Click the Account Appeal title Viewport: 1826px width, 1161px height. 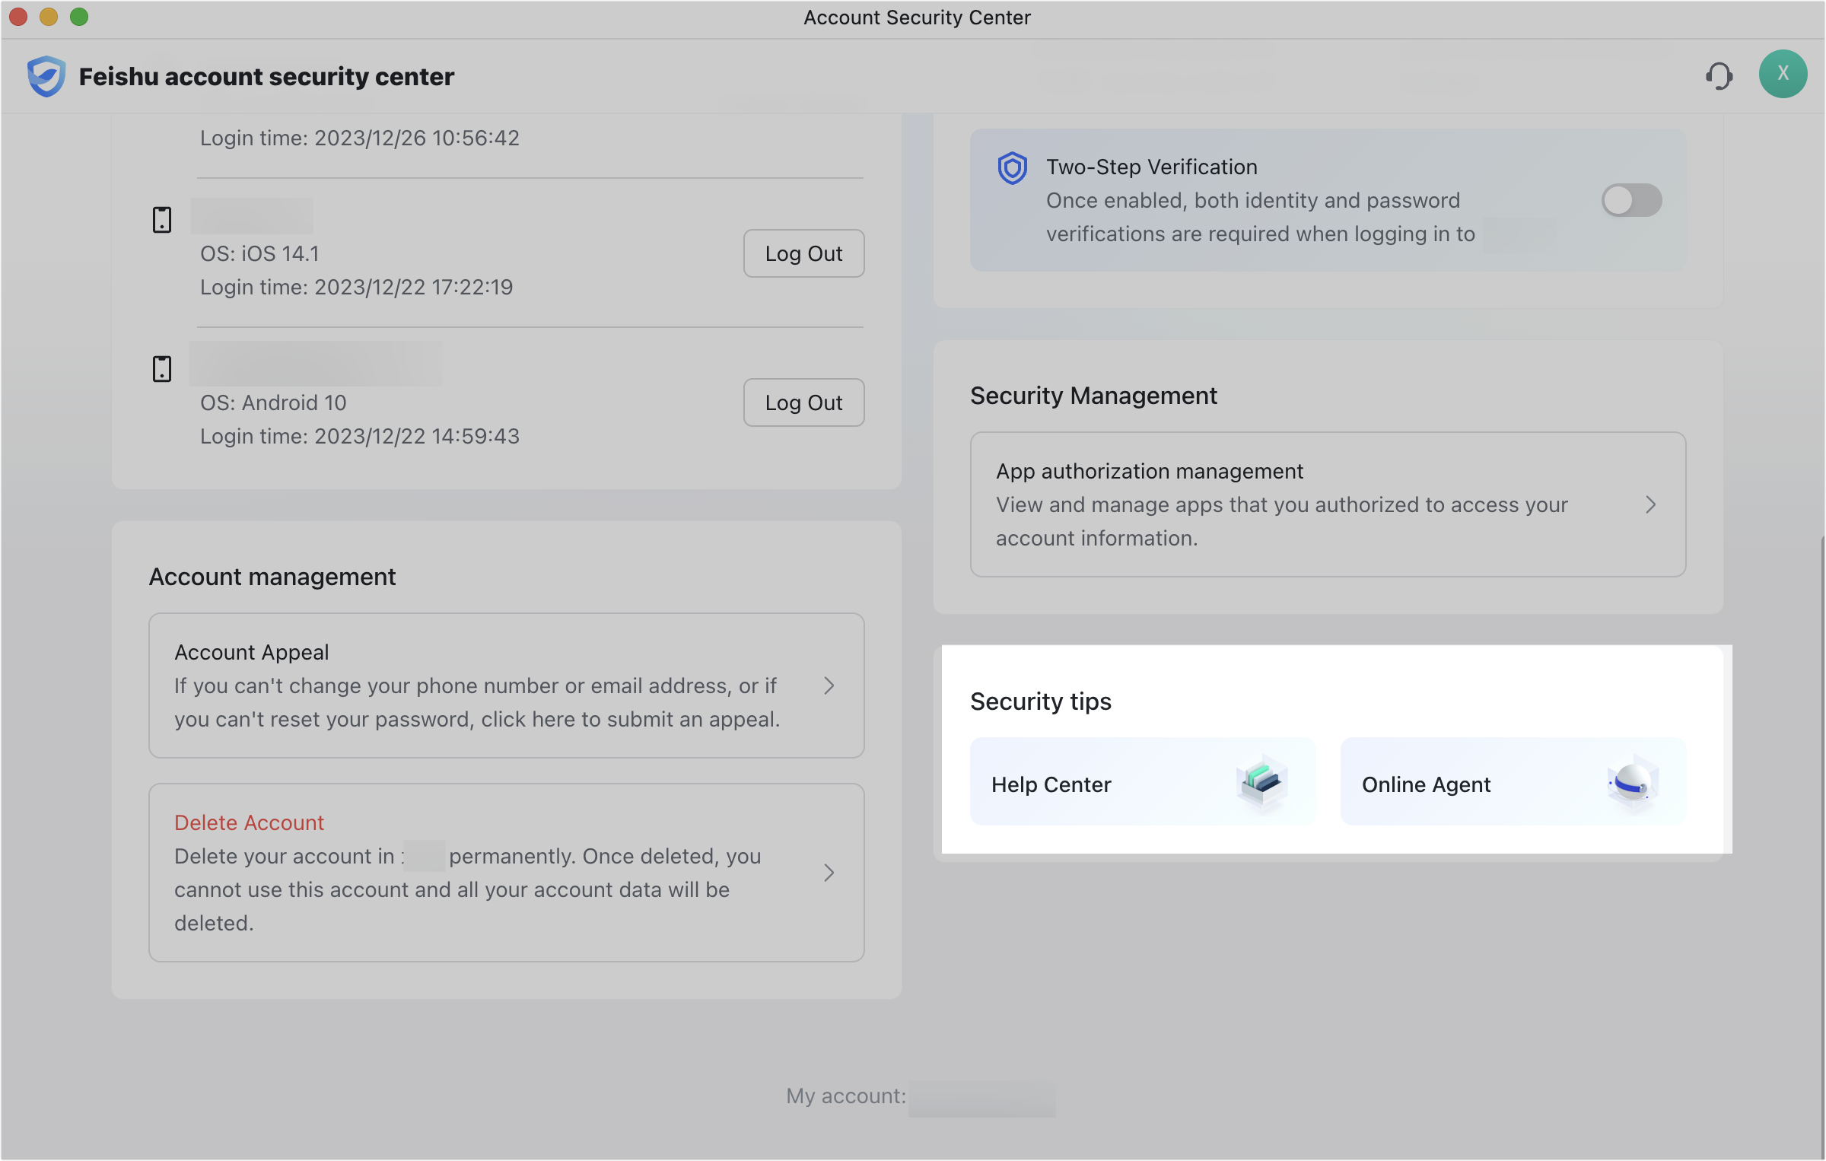pyautogui.click(x=252, y=652)
